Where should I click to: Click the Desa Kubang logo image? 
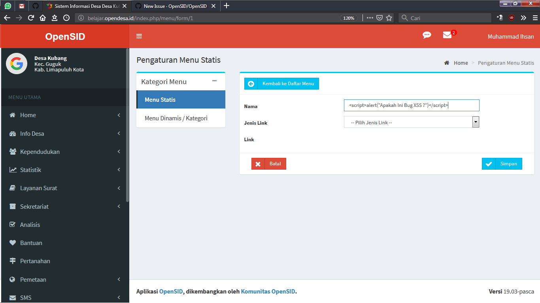point(17,64)
